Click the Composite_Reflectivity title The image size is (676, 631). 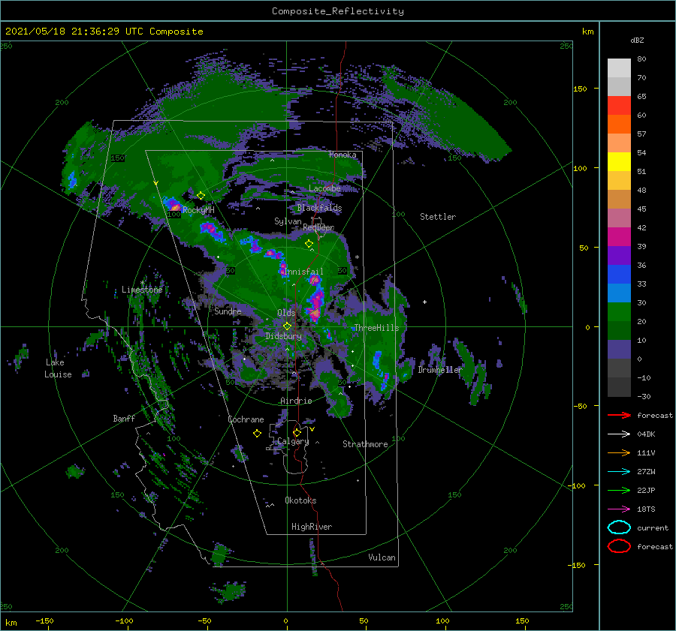coord(338,11)
